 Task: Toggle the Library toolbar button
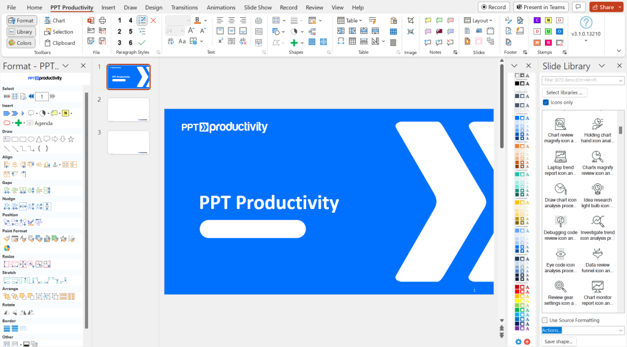tap(21, 32)
